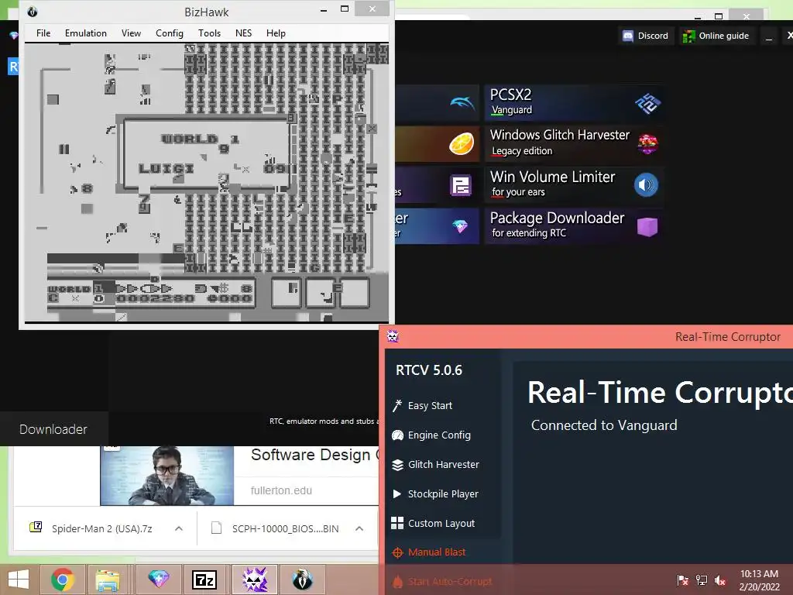793x595 pixels.
Task: Open BizHawk from the taskbar
Action: tap(302, 580)
